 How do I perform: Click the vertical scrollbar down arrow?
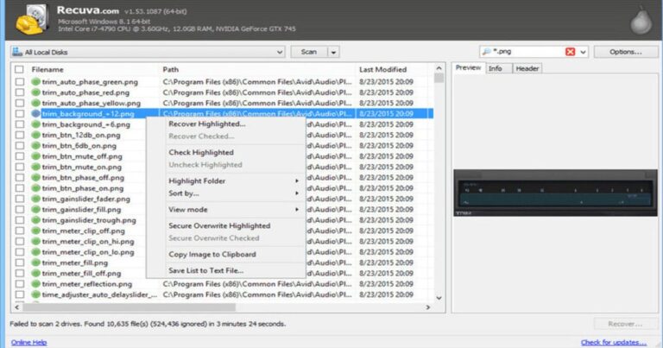coord(439,298)
